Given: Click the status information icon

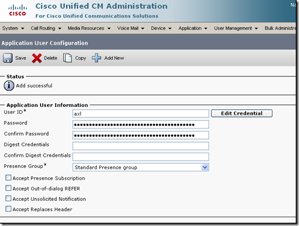Looking at the screenshot, I should [x=9, y=86].
